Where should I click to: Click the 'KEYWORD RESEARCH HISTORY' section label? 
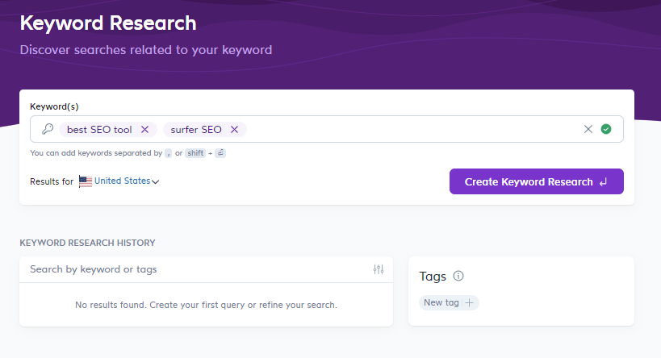(x=88, y=243)
